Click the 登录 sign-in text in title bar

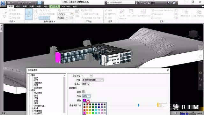(153, 3)
